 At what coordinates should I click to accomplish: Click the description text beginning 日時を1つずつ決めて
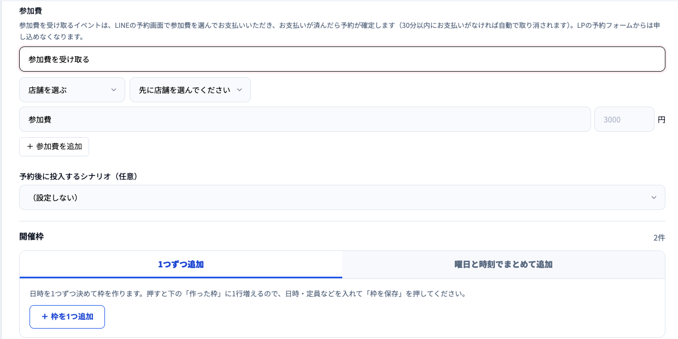click(x=248, y=294)
